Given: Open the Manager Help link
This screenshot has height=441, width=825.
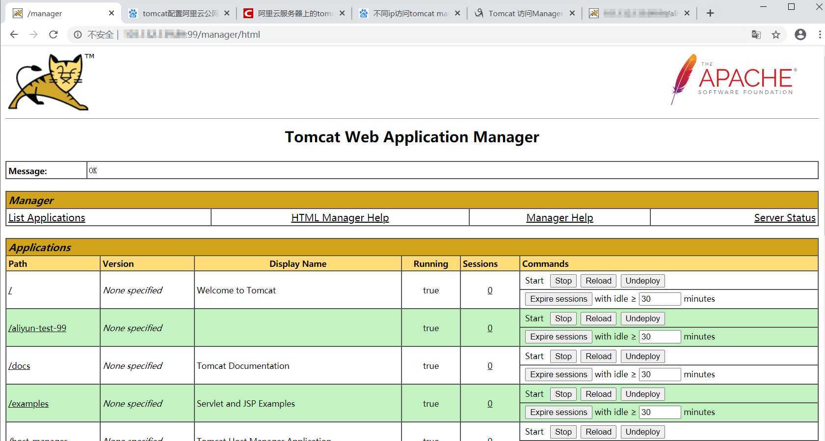Looking at the screenshot, I should point(559,218).
